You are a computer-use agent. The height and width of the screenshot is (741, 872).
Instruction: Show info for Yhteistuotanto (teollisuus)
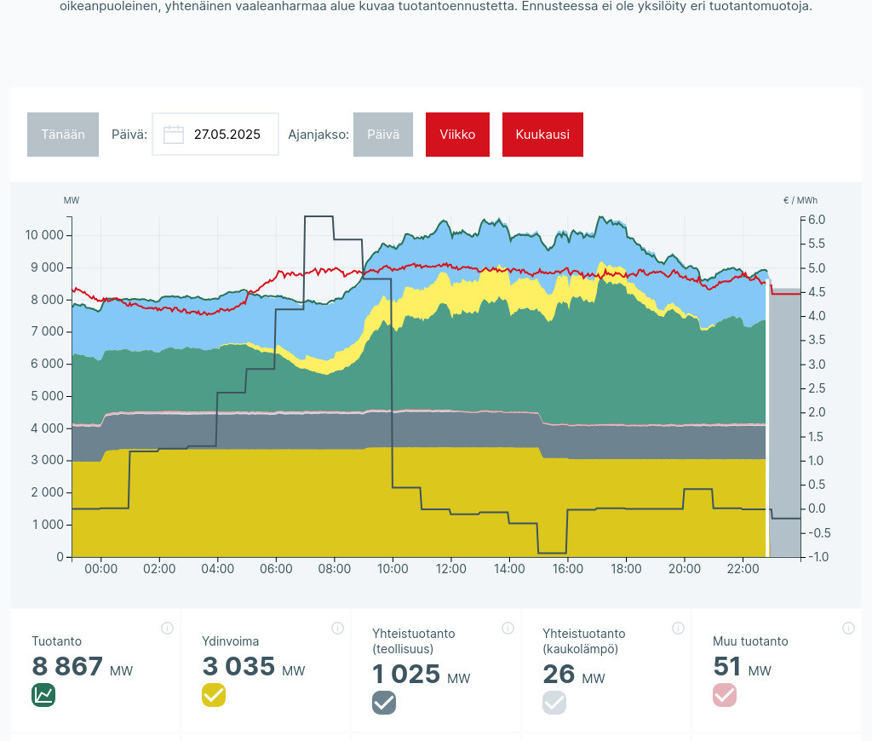(508, 629)
